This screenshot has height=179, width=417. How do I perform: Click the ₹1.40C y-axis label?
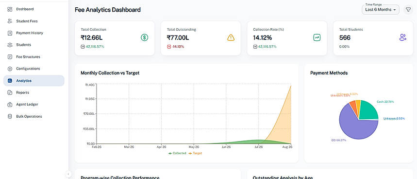(x=90, y=85)
